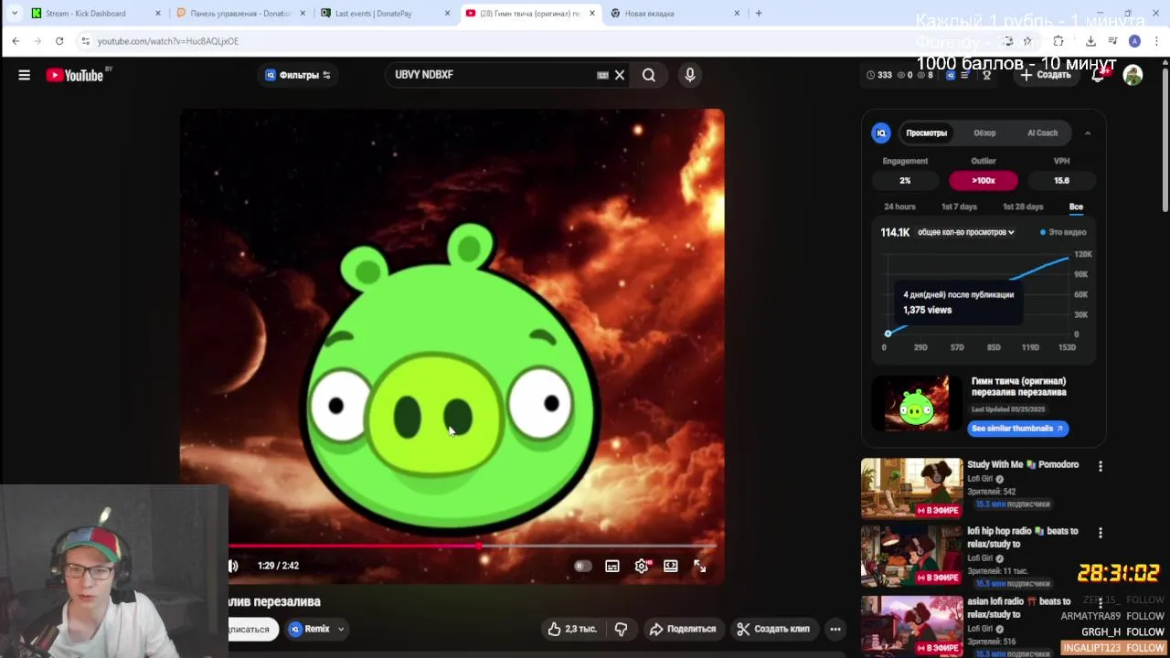Open Study With Me Pomodoro thumbnail
Image resolution: width=1170 pixels, height=658 pixels.
pyautogui.click(x=911, y=488)
